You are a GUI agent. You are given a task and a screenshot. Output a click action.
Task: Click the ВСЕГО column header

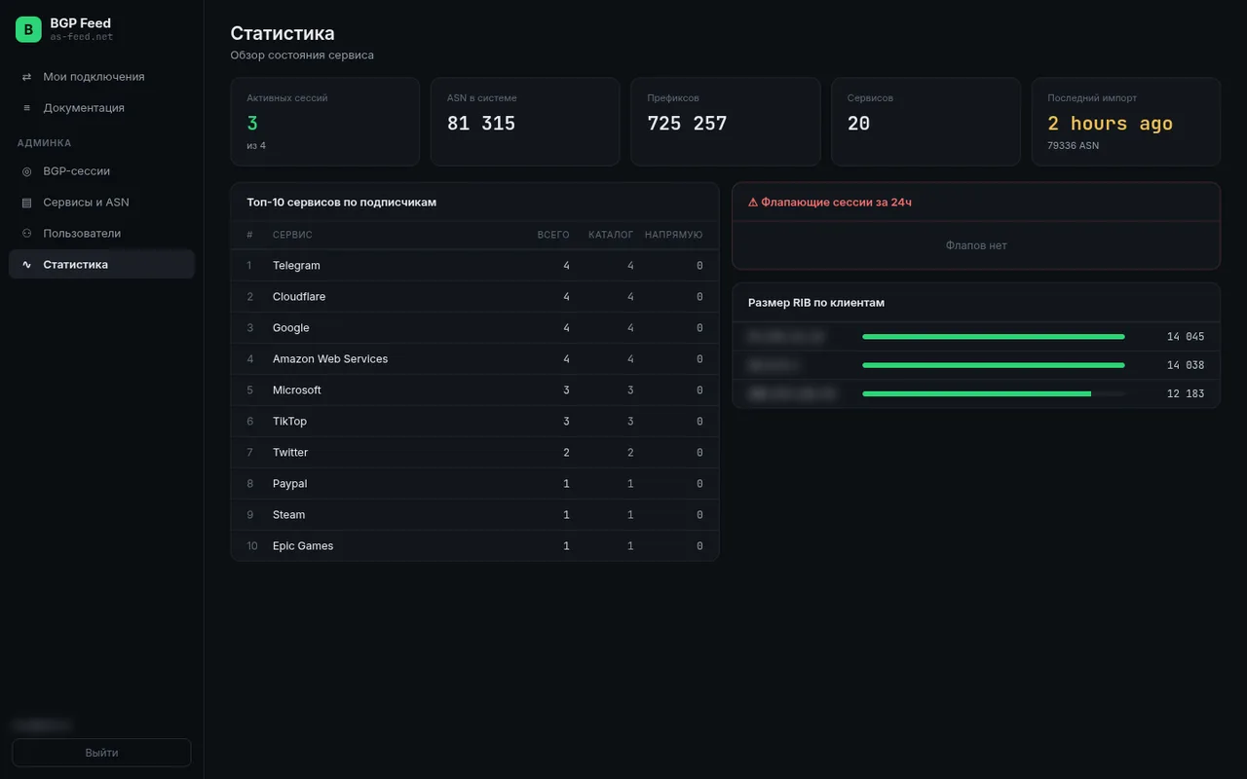coord(553,235)
